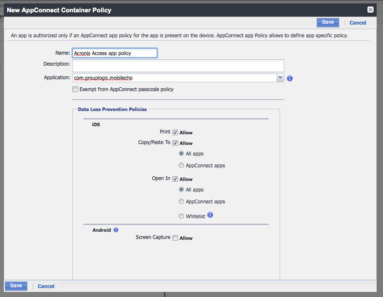Click info icon next to Application dropdown
The width and height of the screenshot is (383, 297).
click(290, 78)
